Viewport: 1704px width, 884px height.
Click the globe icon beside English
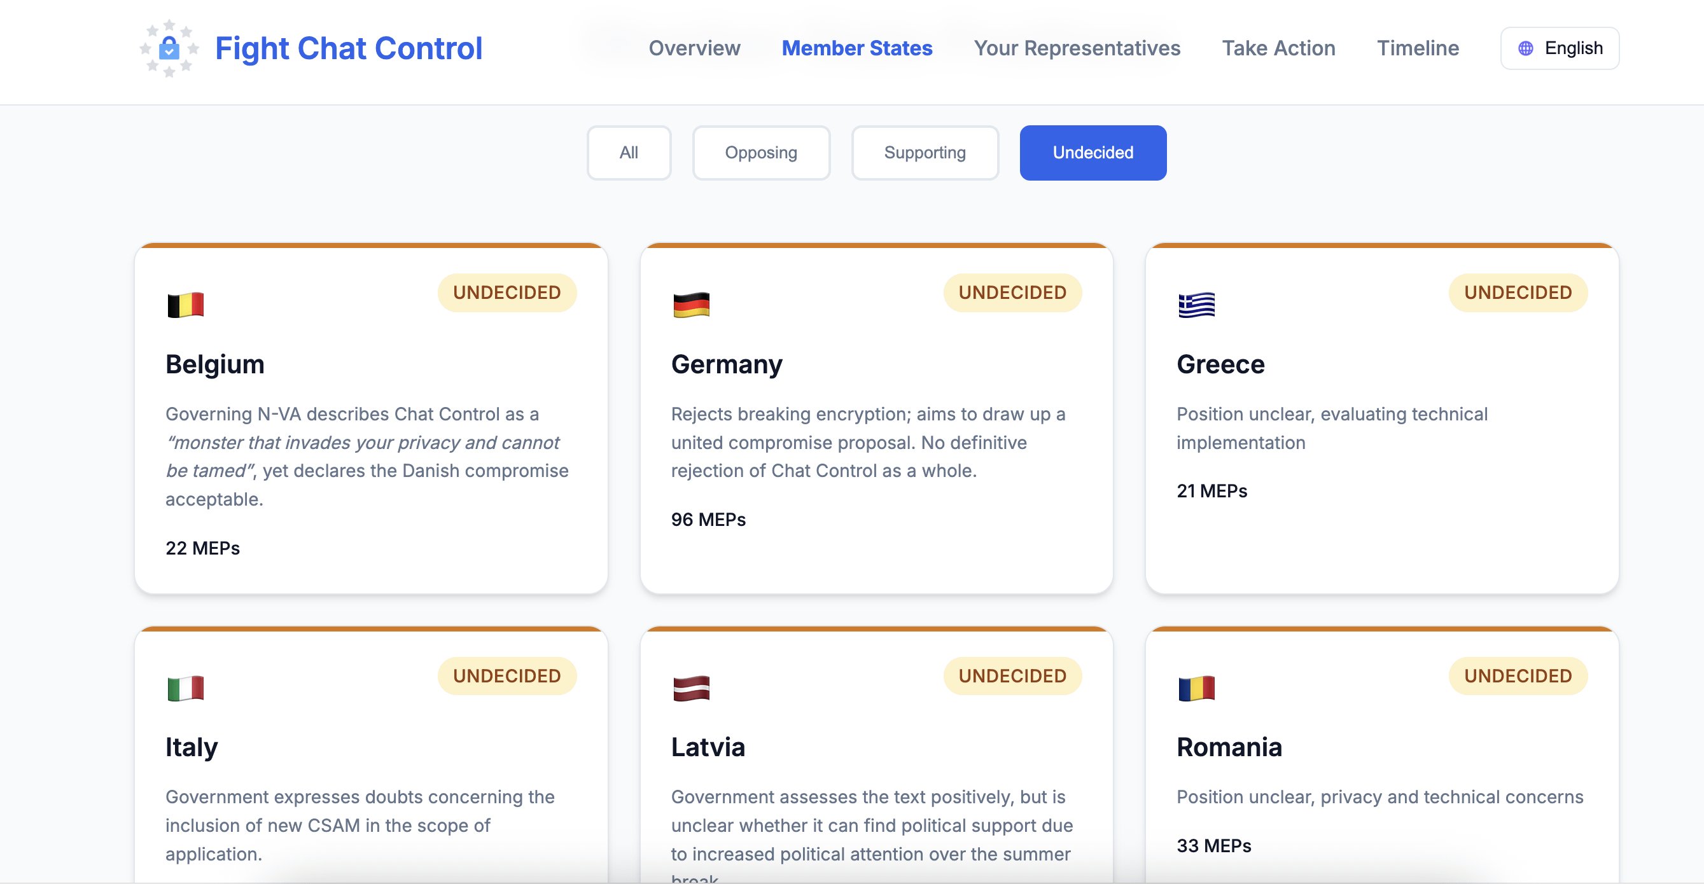1525,48
